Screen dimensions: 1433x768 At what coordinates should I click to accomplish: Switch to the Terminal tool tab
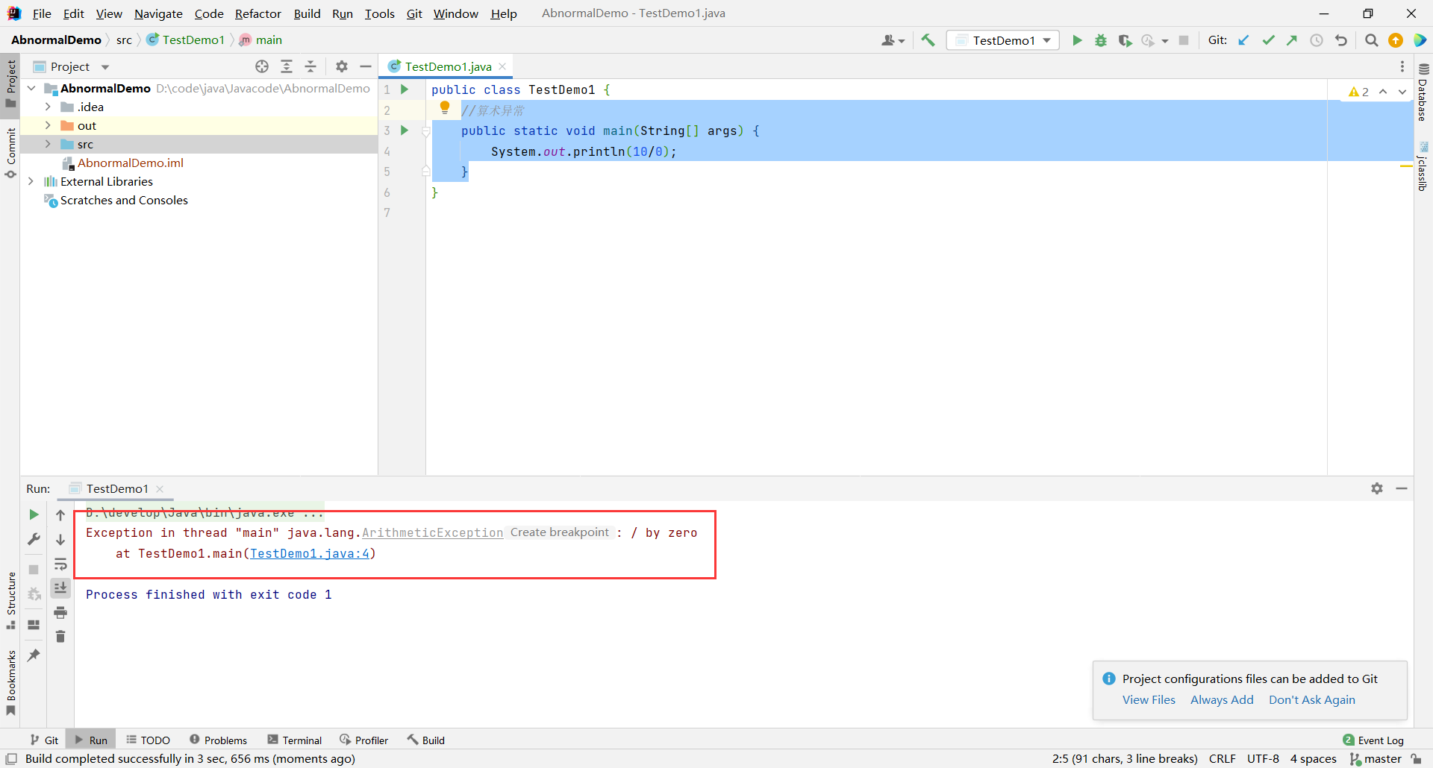click(295, 740)
